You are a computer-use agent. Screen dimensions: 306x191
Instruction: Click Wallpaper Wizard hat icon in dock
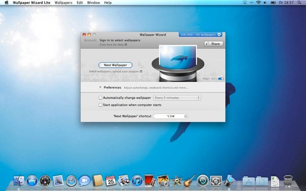229,180
